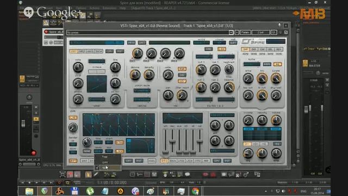Image resolution: width=348 pixels, height=196 pixels.
Task: Click the OSC1 mixer level knob
Action: tap(138, 53)
